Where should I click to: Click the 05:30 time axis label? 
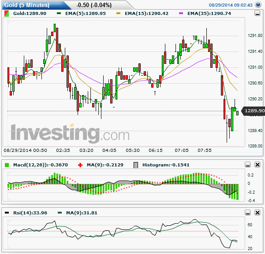[133, 151]
